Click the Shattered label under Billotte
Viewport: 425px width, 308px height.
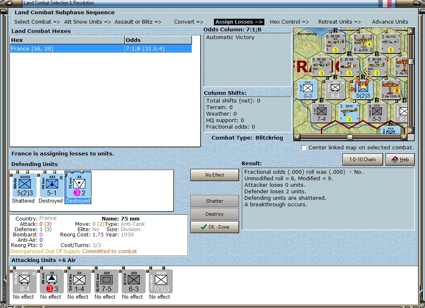23,201
